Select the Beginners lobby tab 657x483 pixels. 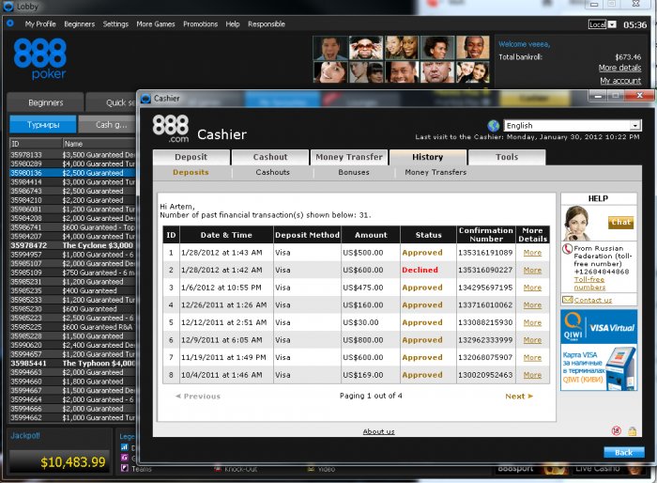click(46, 102)
